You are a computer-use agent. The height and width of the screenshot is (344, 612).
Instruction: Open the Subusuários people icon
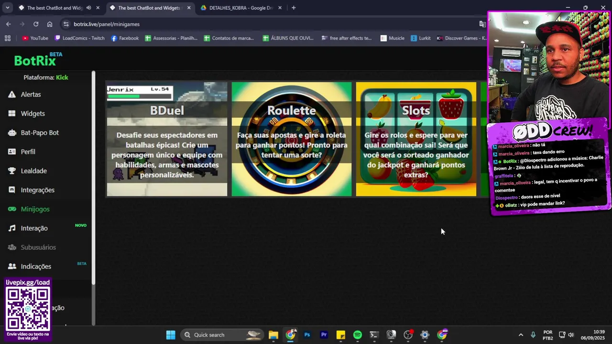click(11, 247)
